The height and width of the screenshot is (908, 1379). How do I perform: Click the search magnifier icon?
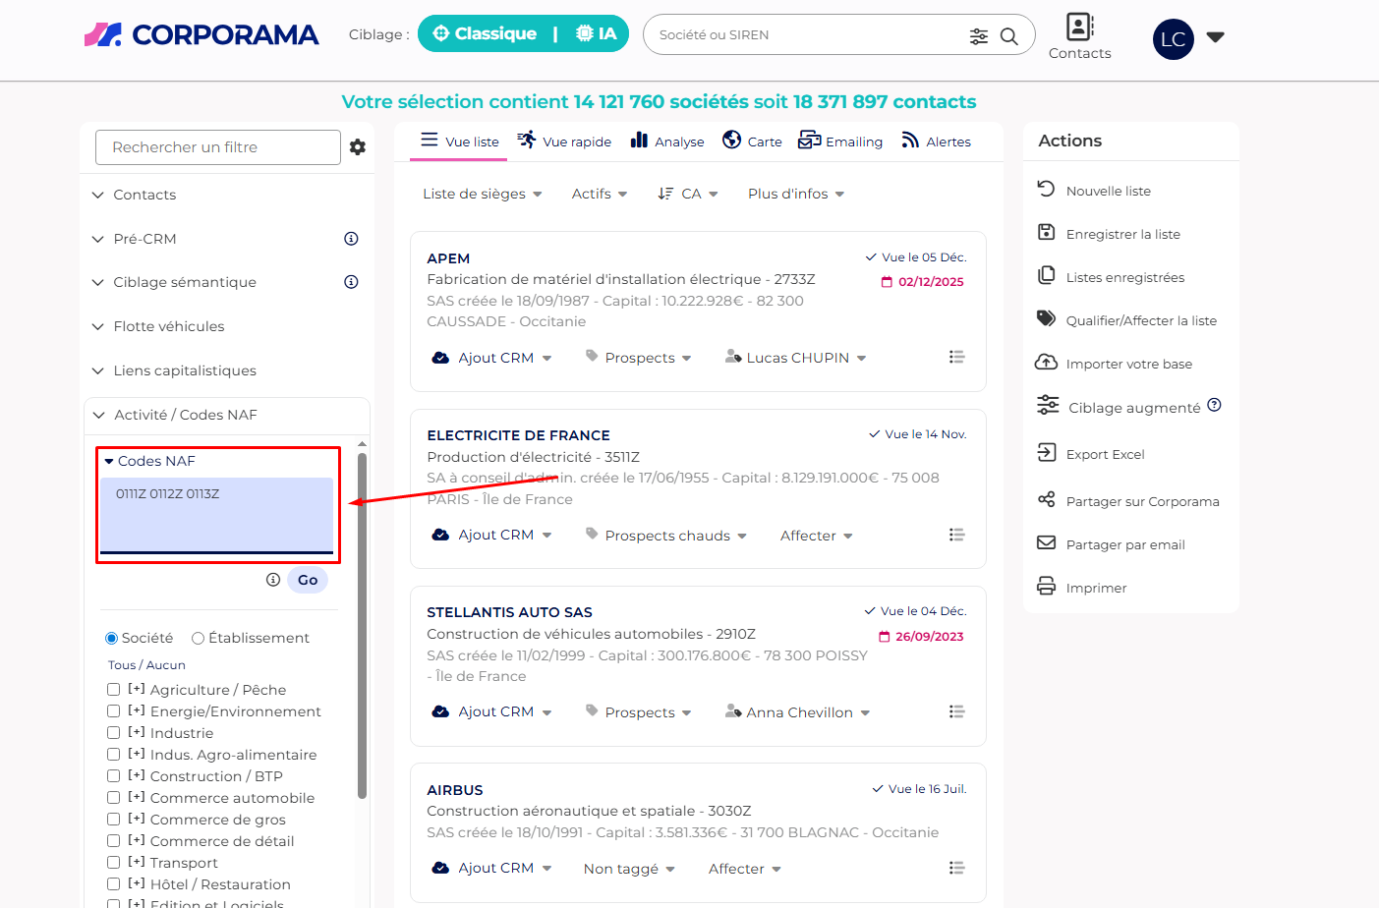[x=1008, y=36]
